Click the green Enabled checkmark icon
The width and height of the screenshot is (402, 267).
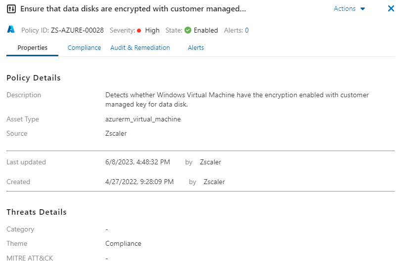(x=188, y=30)
